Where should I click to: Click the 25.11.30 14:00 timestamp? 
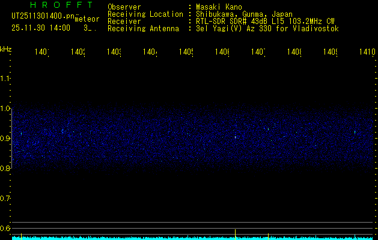click(x=41, y=28)
